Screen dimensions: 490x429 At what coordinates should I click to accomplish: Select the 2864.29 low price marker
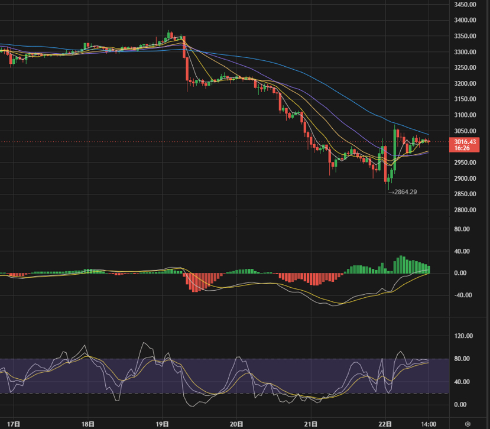click(x=405, y=191)
